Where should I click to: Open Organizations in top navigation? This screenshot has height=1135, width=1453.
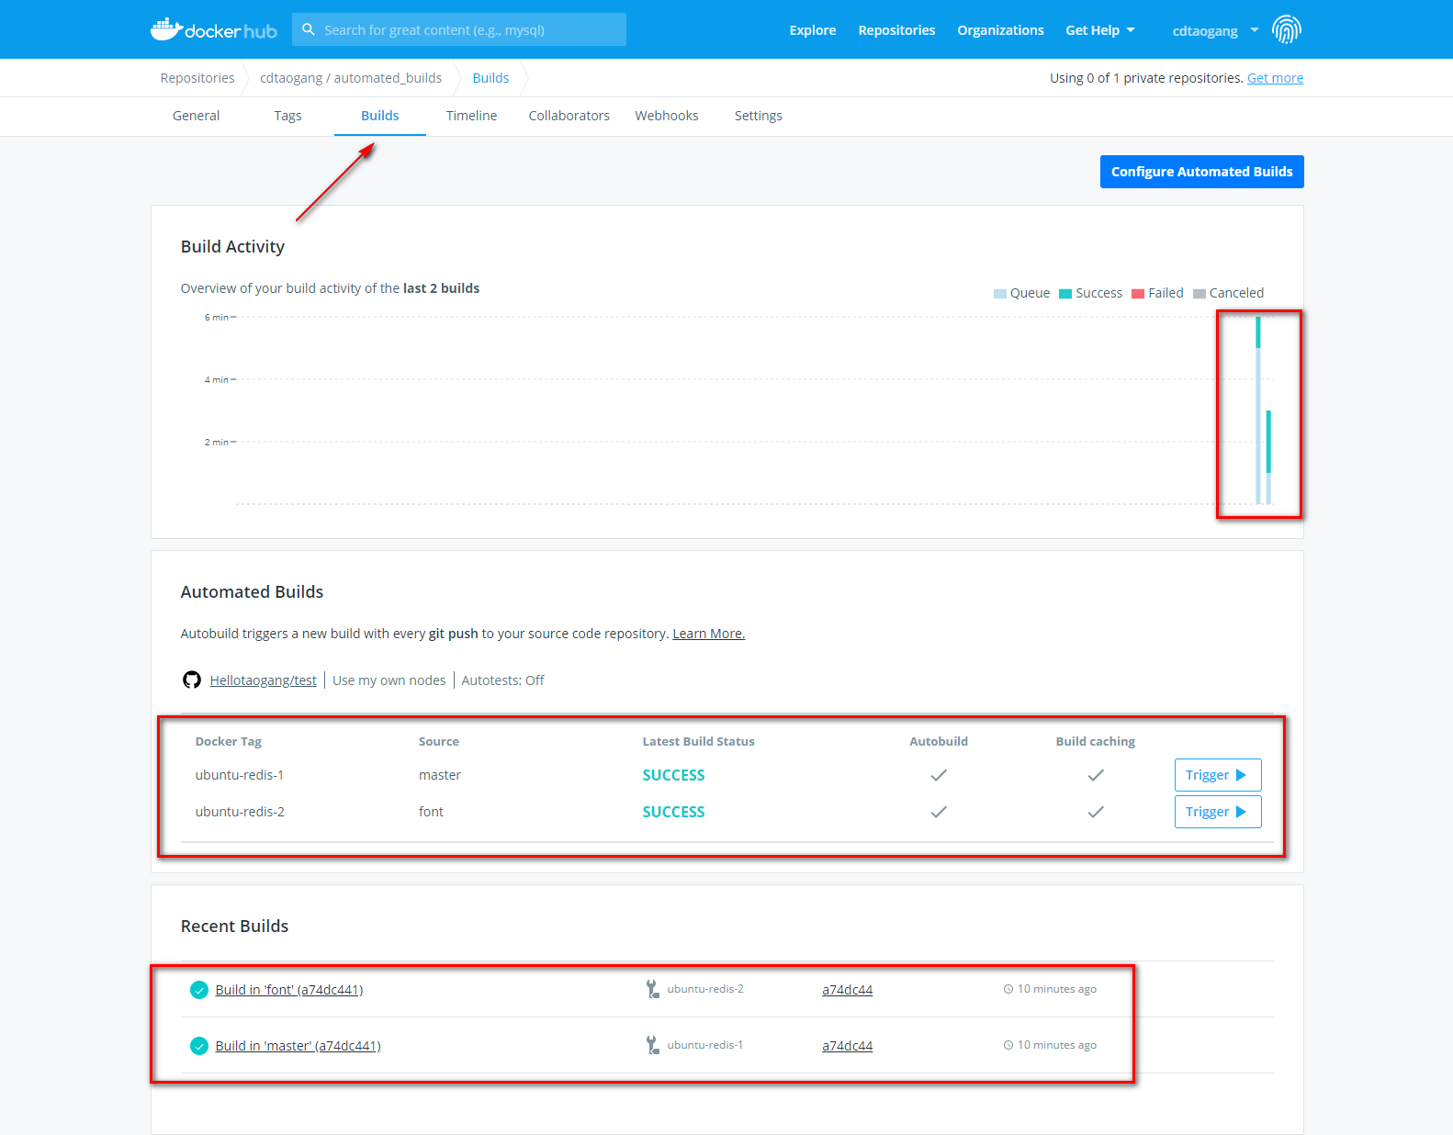[1000, 30]
